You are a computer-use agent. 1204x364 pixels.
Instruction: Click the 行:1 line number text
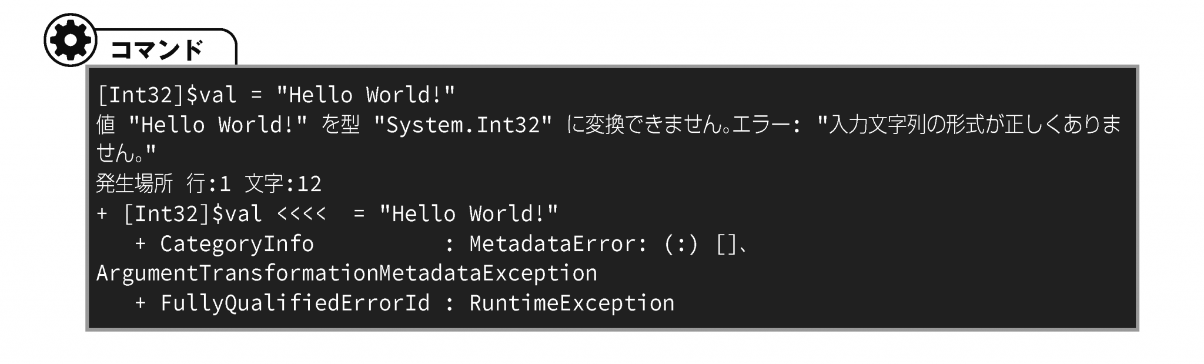coord(208,184)
